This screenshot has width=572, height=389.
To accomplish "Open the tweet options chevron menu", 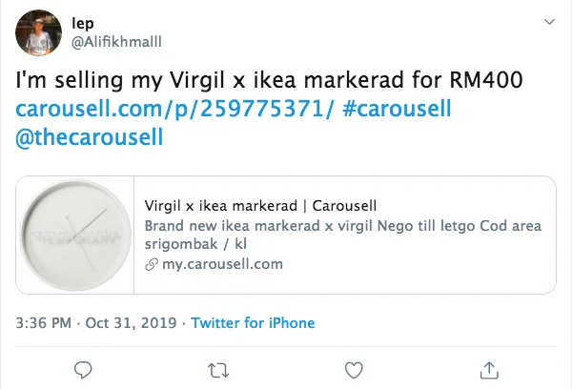I will pyautogui.click(x=549, y=22).
